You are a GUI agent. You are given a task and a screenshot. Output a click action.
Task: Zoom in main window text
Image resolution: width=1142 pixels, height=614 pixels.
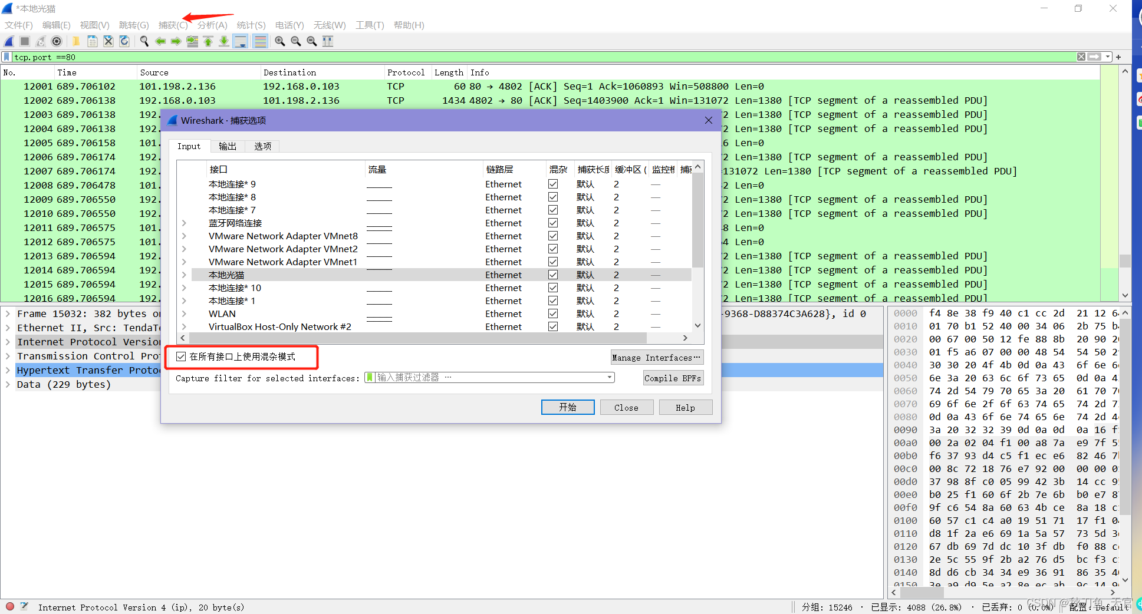point(280,41)
